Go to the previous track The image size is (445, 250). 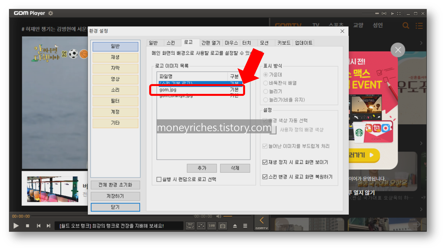[x=39, y=226]
